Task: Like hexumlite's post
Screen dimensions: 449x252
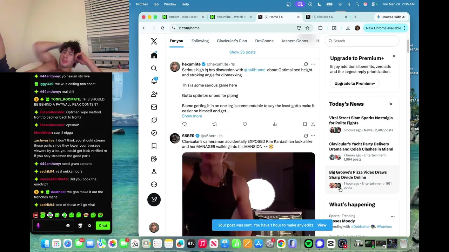Action: [245, 124]
